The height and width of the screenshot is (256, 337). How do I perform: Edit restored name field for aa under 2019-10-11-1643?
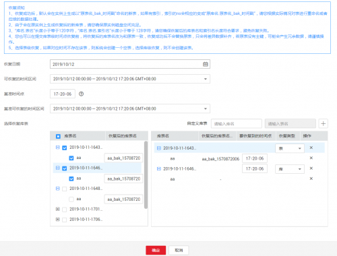click(x=124, y=158)
